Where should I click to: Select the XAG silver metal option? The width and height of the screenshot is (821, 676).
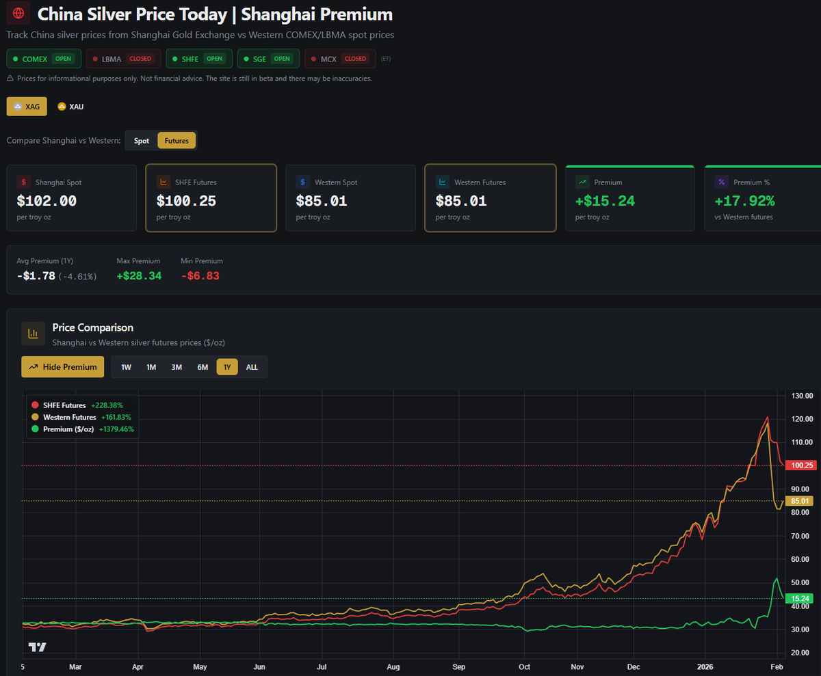point(27,107)
